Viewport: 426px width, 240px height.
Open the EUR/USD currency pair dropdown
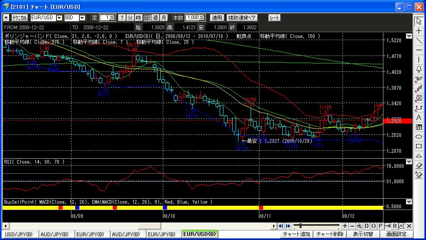(59, 18)
